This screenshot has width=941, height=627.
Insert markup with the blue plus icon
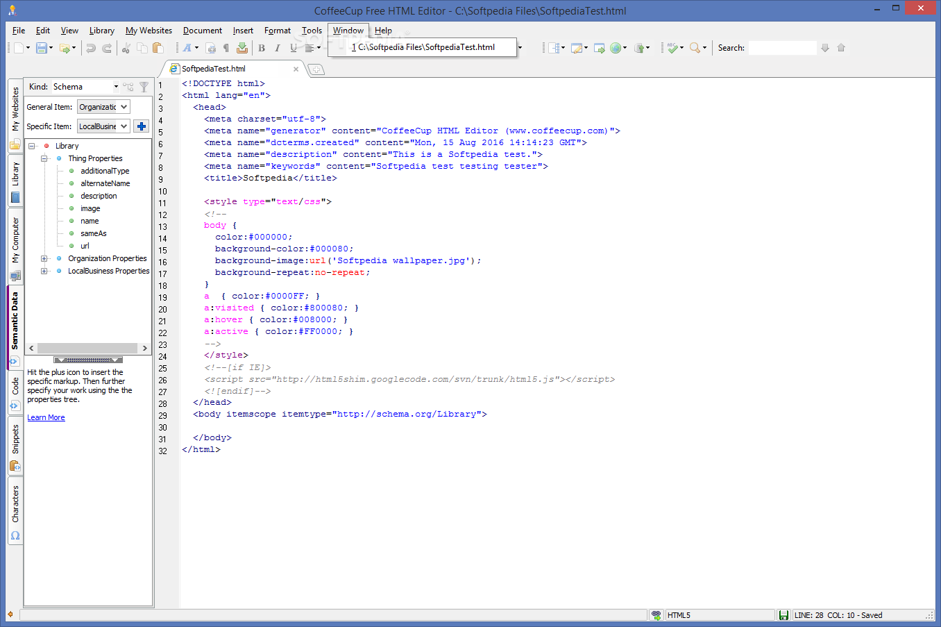(x=142, y=126)
